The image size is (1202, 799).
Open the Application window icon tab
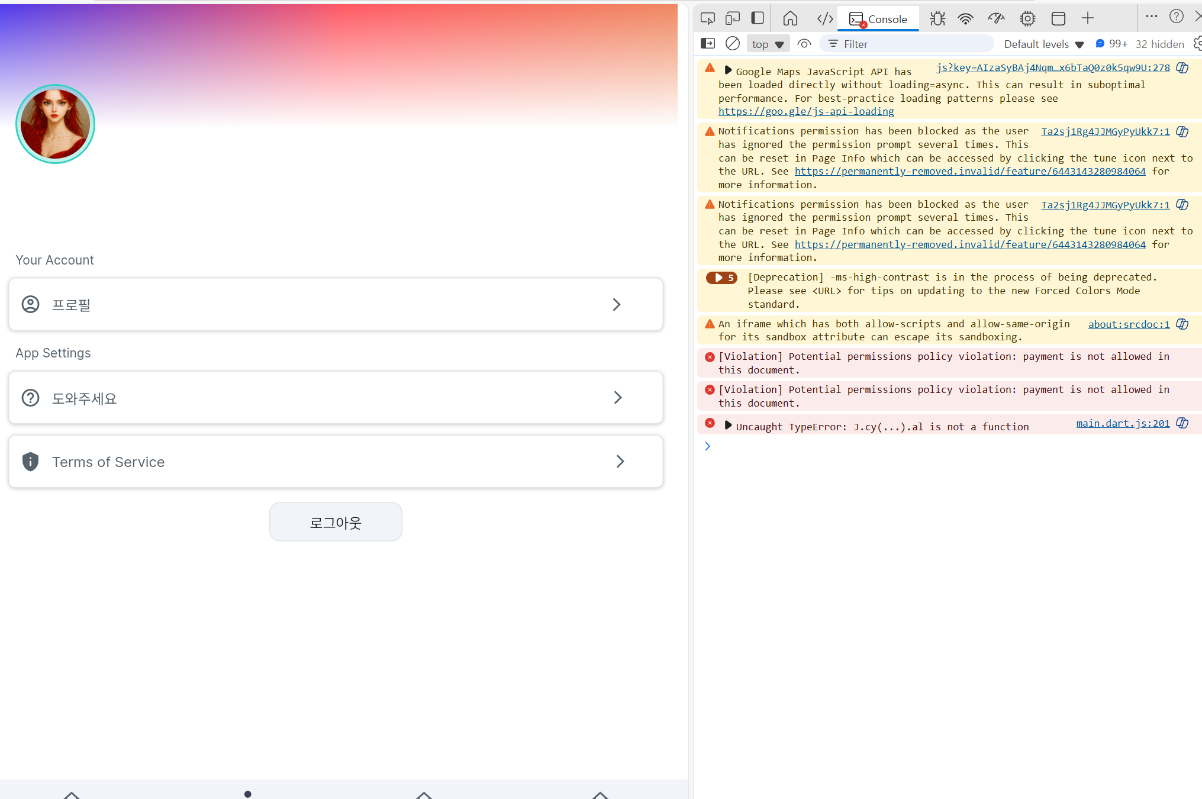coord(1058,18)
